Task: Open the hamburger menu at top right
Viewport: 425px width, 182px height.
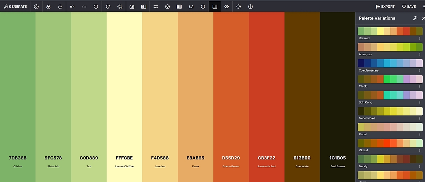Action: click(x=423, y=7)
